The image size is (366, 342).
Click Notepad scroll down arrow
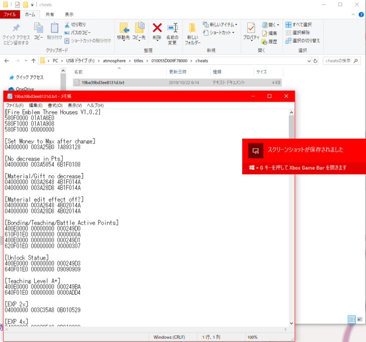point(291,323)
